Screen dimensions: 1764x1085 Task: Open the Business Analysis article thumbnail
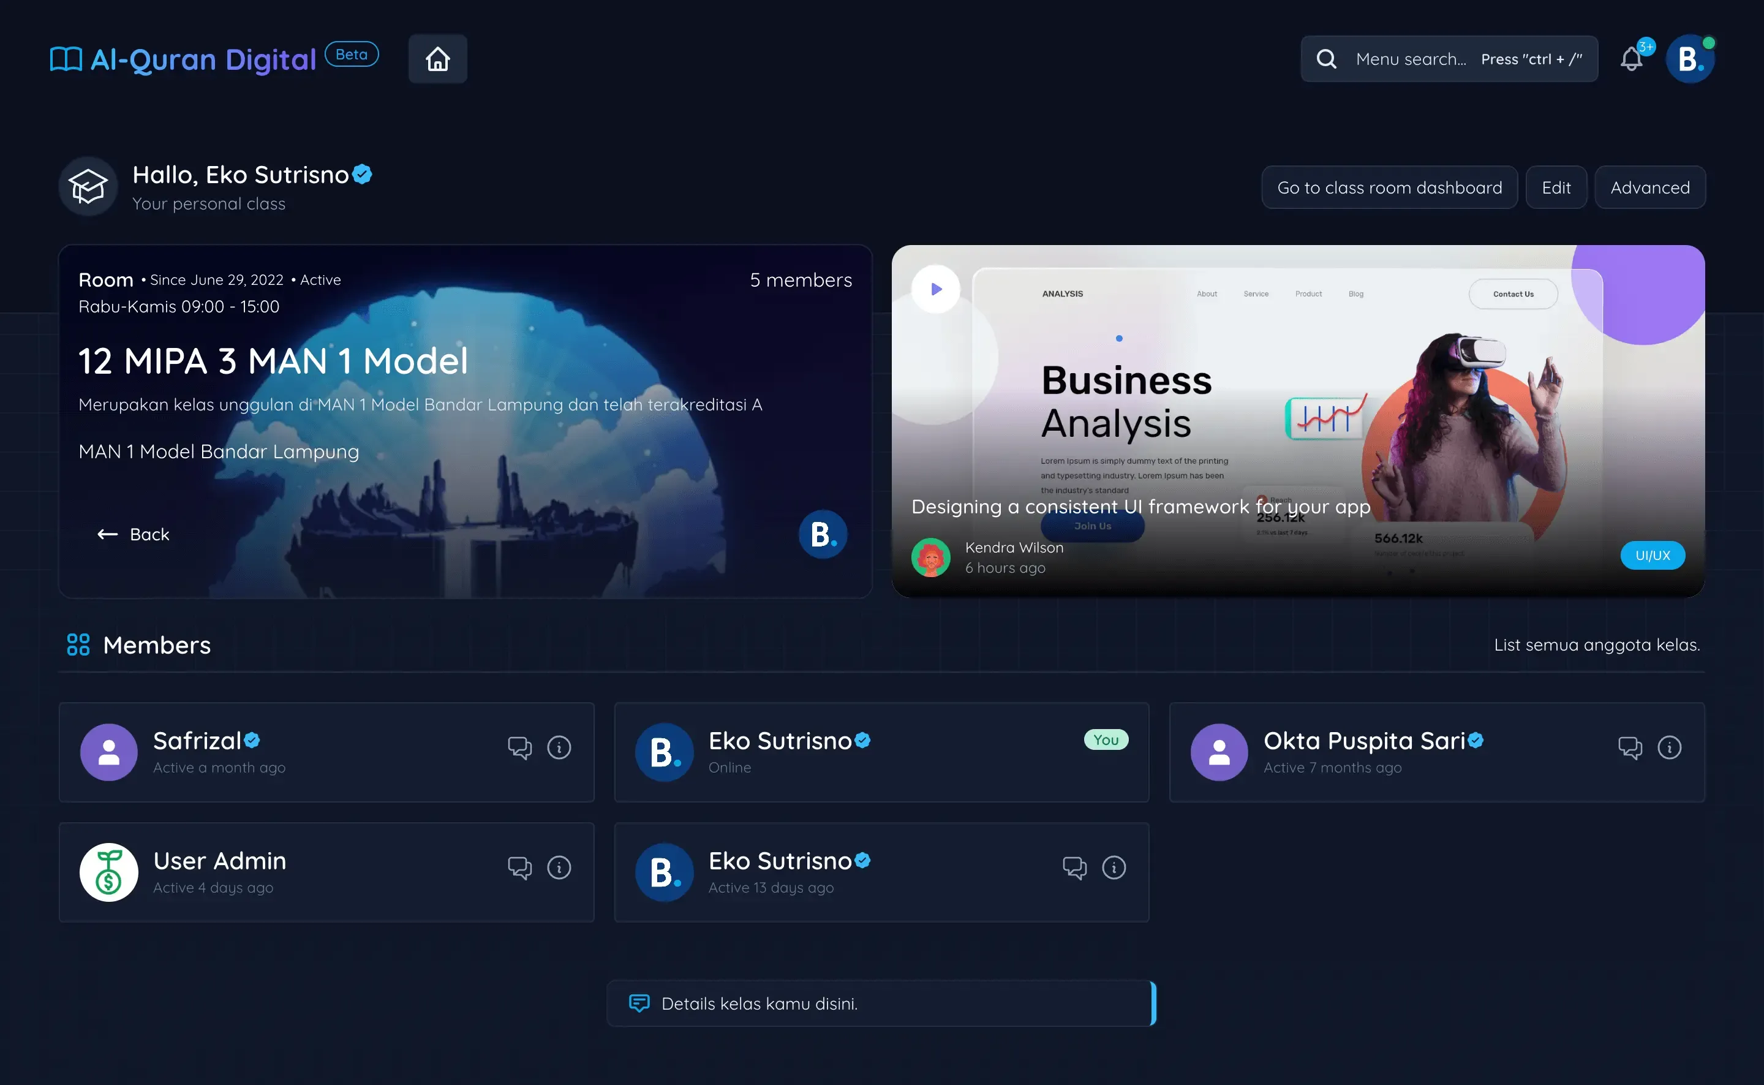[1298, 422]
